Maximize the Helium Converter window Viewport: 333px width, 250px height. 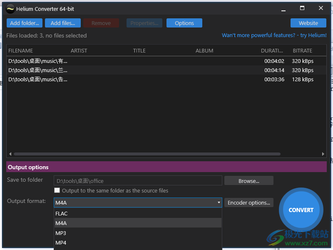pos(302,8)
